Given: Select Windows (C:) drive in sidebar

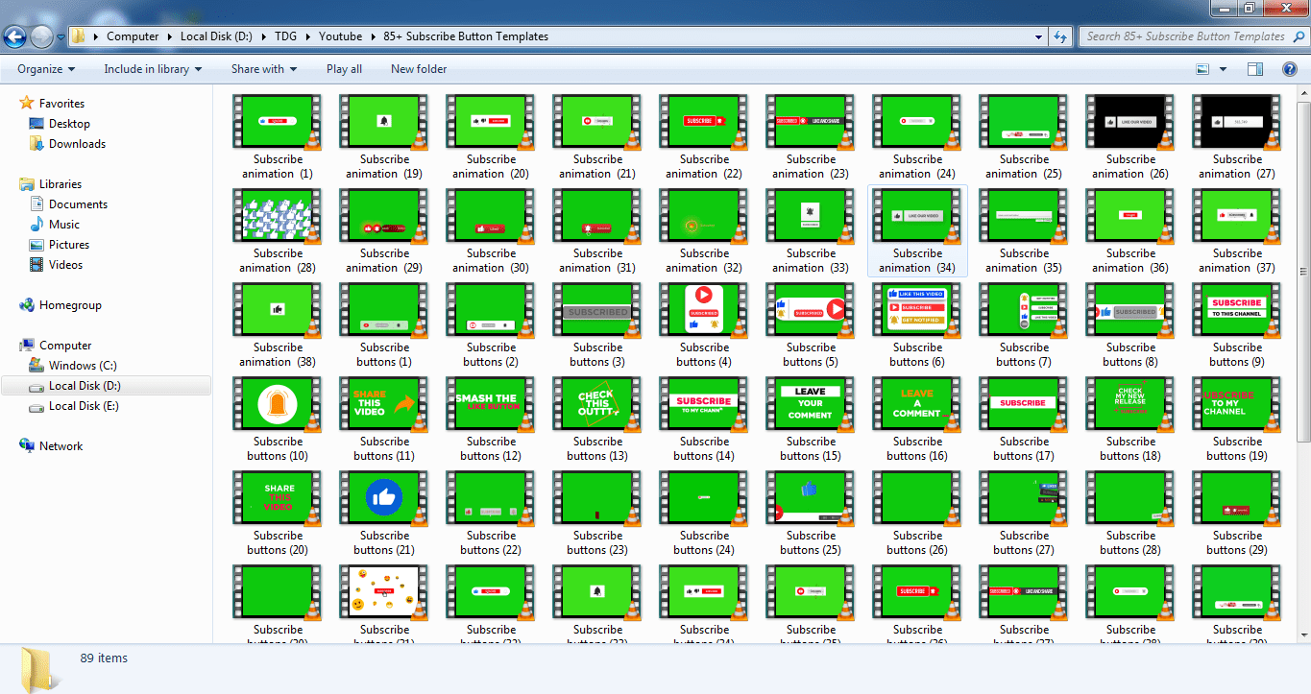Looking at the screenshot, I should point(85,366).
